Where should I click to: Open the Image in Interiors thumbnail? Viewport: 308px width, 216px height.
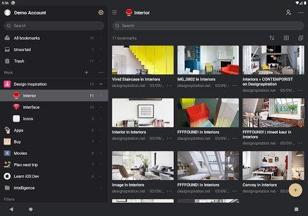(143, 166)
